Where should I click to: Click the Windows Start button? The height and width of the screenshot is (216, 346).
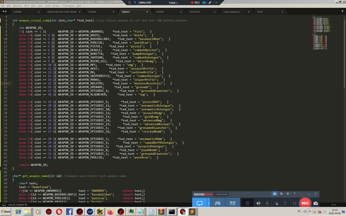(6, 212)
